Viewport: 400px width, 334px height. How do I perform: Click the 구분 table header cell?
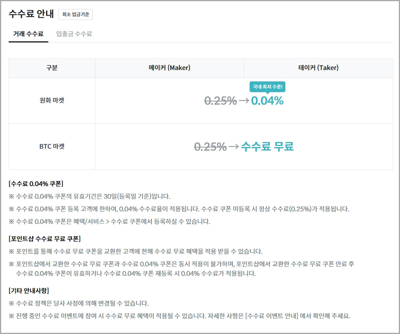click(52, 67)
